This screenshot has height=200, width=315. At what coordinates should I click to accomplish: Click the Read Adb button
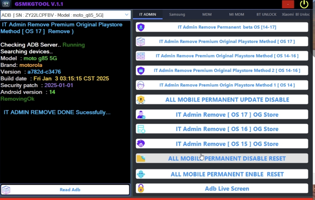[x=65, y=190]
